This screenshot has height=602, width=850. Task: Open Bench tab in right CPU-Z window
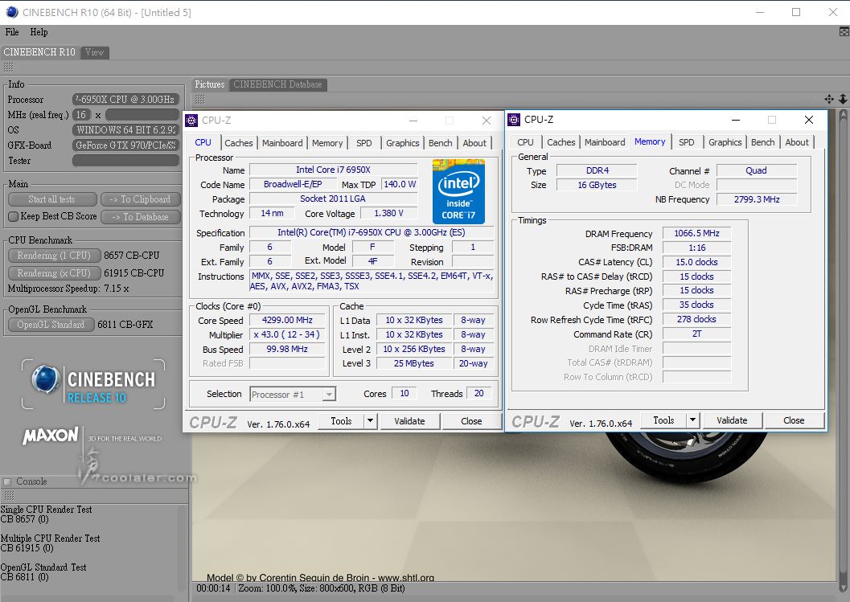coord(762,142)
